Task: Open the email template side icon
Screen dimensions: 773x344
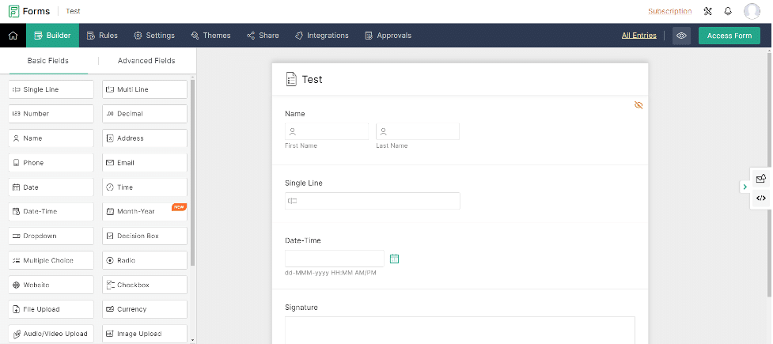Action: [760, 179]
